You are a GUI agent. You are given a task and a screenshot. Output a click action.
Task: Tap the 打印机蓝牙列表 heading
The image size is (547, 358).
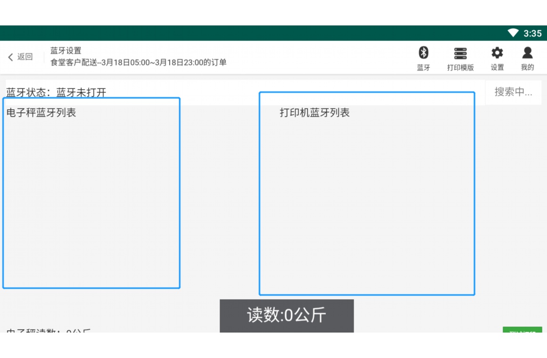point(315,113)
